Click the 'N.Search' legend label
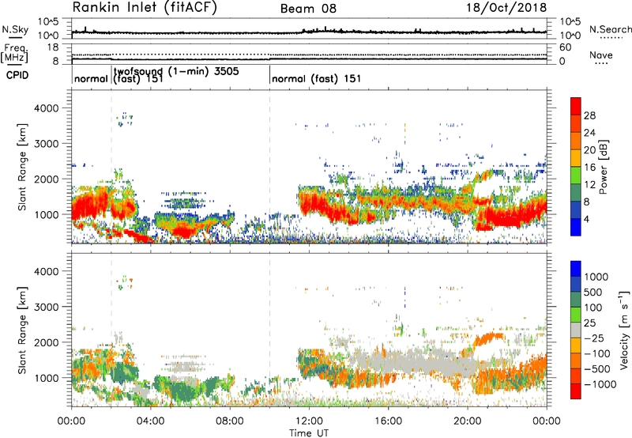 (x=610, y=29)
